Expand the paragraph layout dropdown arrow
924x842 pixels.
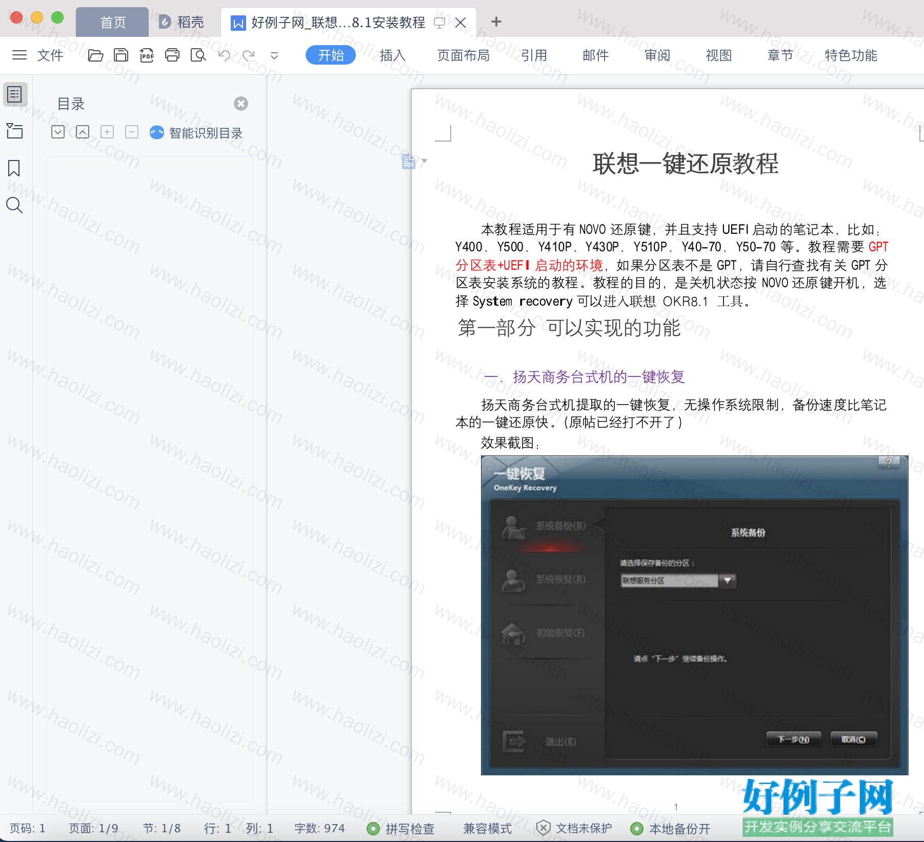coord(424,161)
